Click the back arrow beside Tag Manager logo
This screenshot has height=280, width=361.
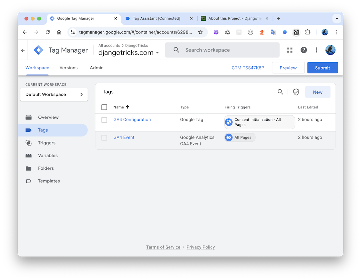pos(23,50)
